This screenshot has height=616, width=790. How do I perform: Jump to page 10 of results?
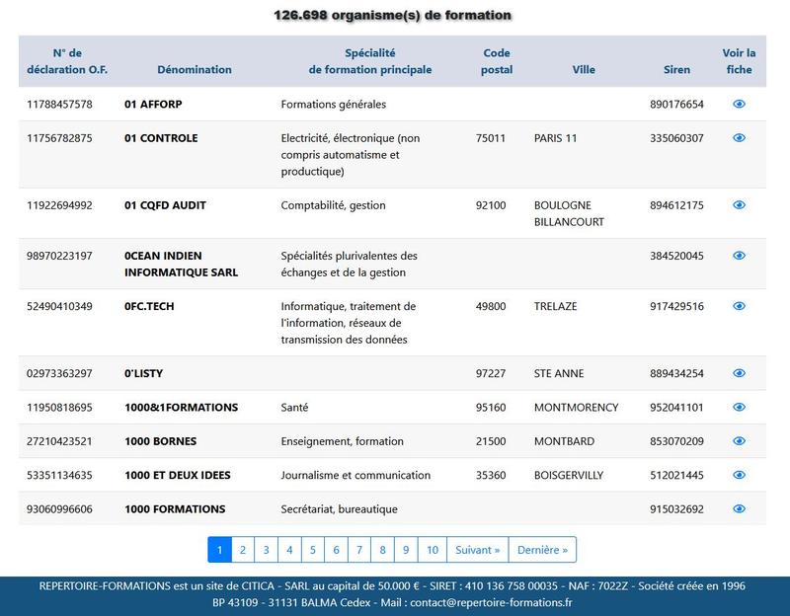tap(433, 550)
